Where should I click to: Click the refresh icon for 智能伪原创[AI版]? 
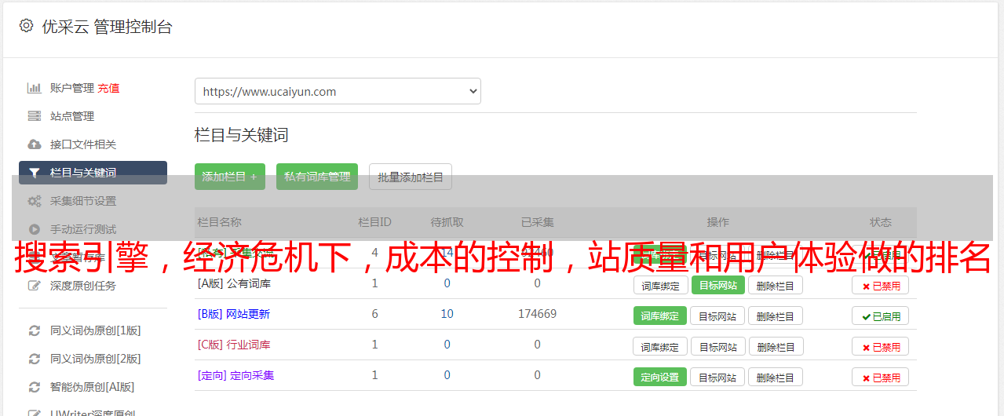click(x=34, y=387)
